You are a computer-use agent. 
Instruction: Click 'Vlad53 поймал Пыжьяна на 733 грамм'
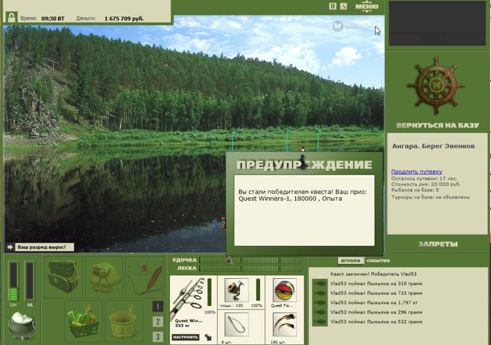click(x=376, y=293)
